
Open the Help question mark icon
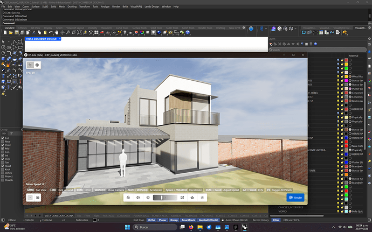click(x=188, y=32)
